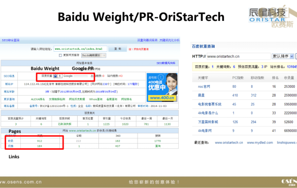Open recent query www.mydled.com link
Viewport: 297px width, 188px height.
(x=260, y=143)
